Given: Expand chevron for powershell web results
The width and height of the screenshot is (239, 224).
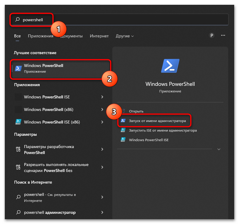Looking at the screenshot, I should pos(102,197).
